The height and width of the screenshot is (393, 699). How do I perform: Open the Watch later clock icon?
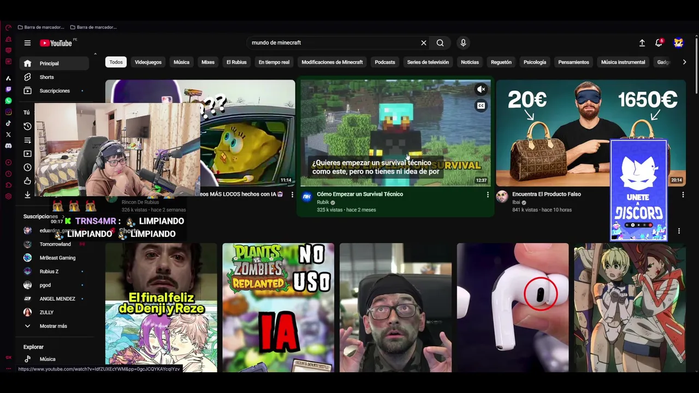tap(27, 168)
